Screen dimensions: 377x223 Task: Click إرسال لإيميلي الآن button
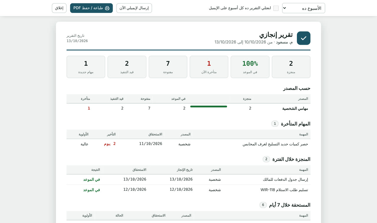(134, 8)
